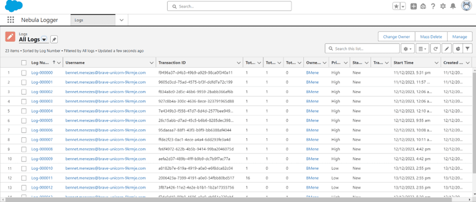
Task: Open username link in Log-000005 row
Action: tap(106, 120)
